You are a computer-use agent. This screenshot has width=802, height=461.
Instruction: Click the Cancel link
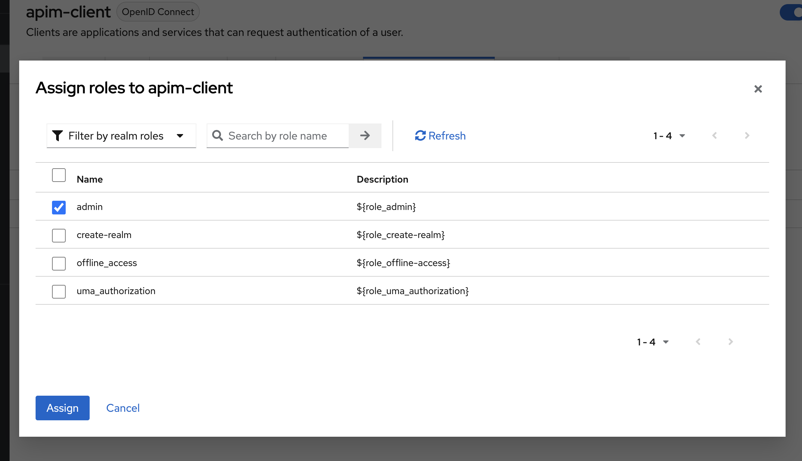click(x=123, y=408)
